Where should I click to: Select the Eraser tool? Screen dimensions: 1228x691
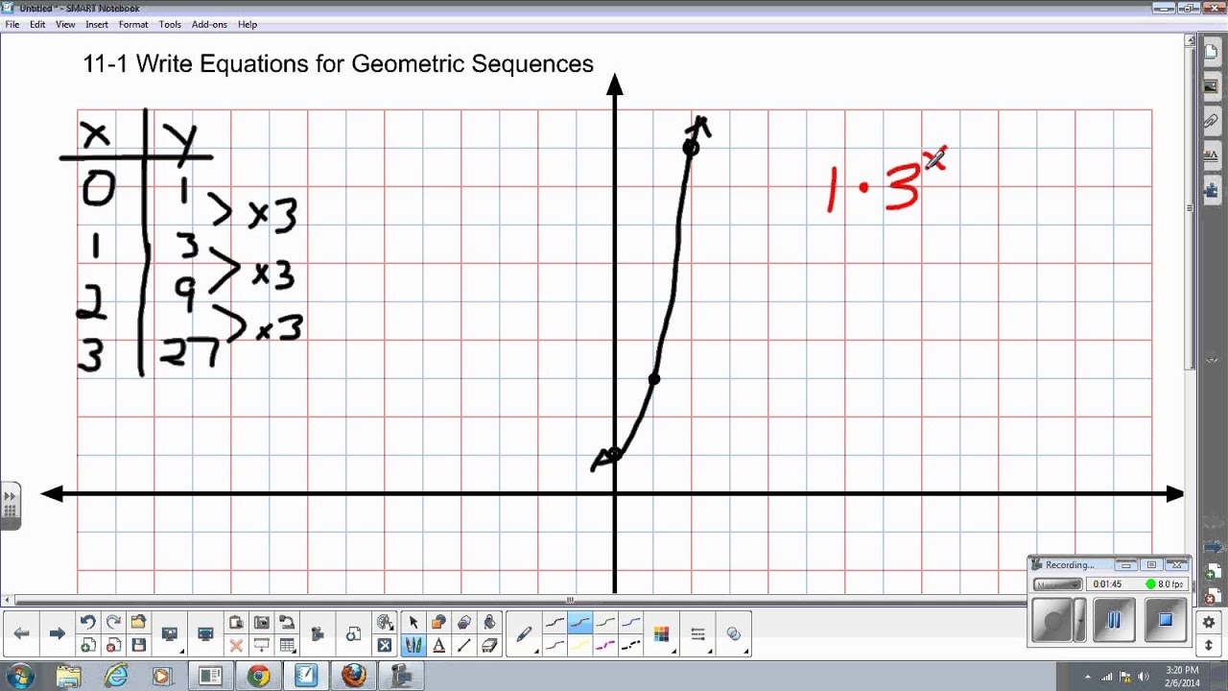(x=489, y=645)
